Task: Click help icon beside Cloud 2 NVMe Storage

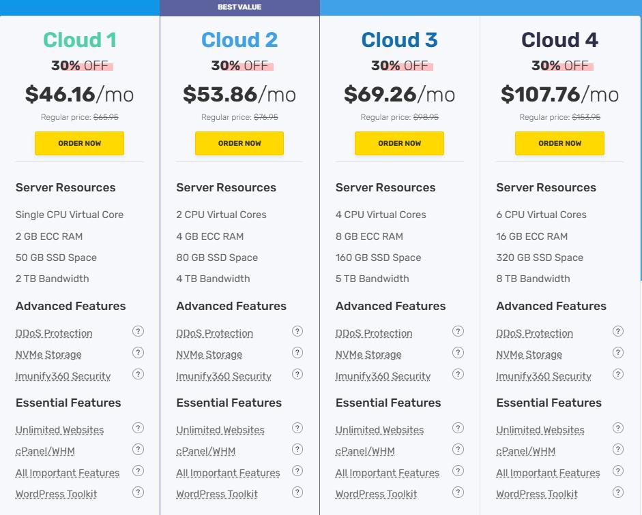Action: (x=297, y=353)
